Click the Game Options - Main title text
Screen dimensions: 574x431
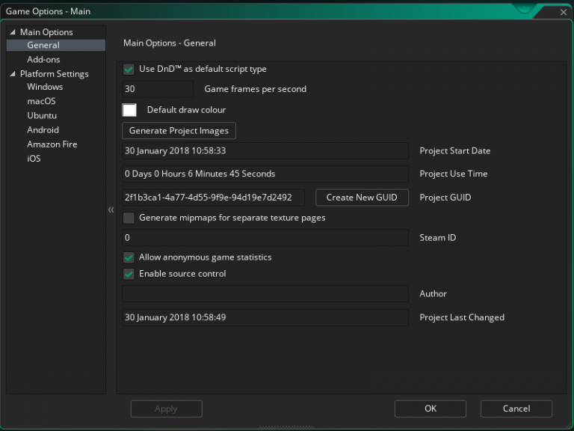point(48,11)
